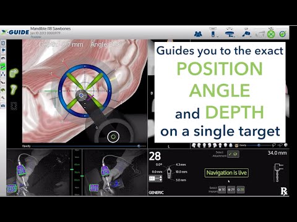Click the right tracking camera feed
The image size is (297, 222).
coord(115,173)
